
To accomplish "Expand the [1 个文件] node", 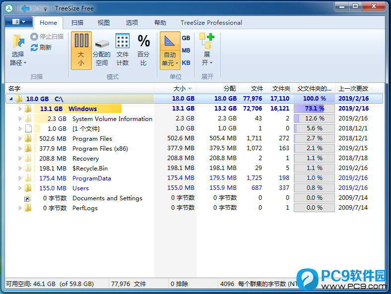I will 20,128.
